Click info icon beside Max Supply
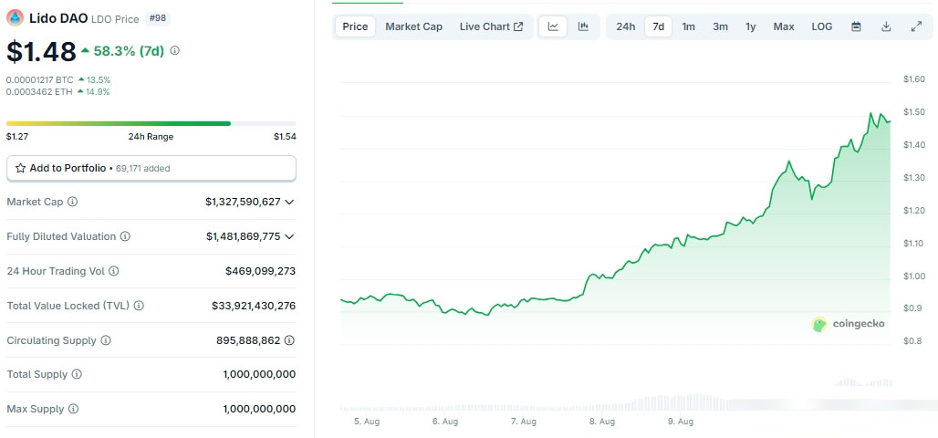 click(73, 410)
